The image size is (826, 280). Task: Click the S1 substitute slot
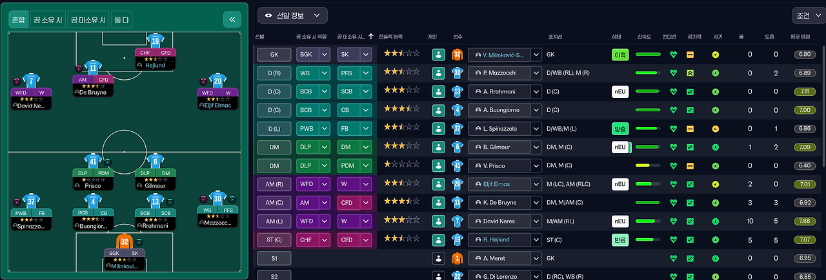[274, 259]
